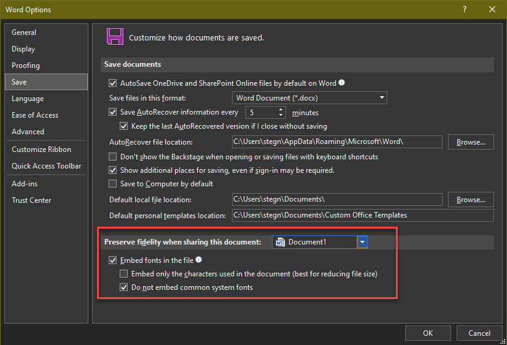Viewport: 507px width, 345px height.
Task: Click 'Preserve fidelity when sharing this document:' label
Action: [183, 242]
